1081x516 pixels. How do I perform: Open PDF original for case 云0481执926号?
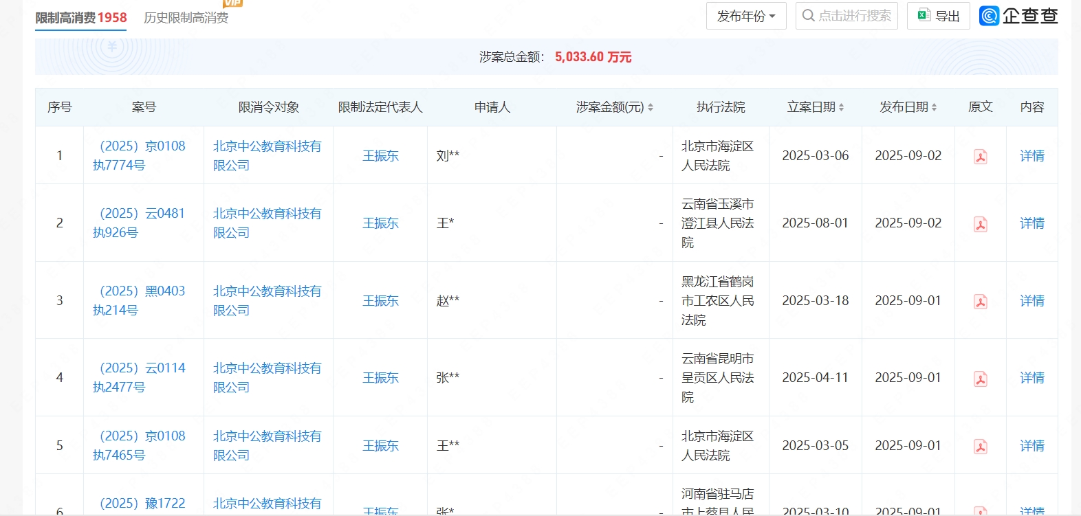[x=981, y=224]
